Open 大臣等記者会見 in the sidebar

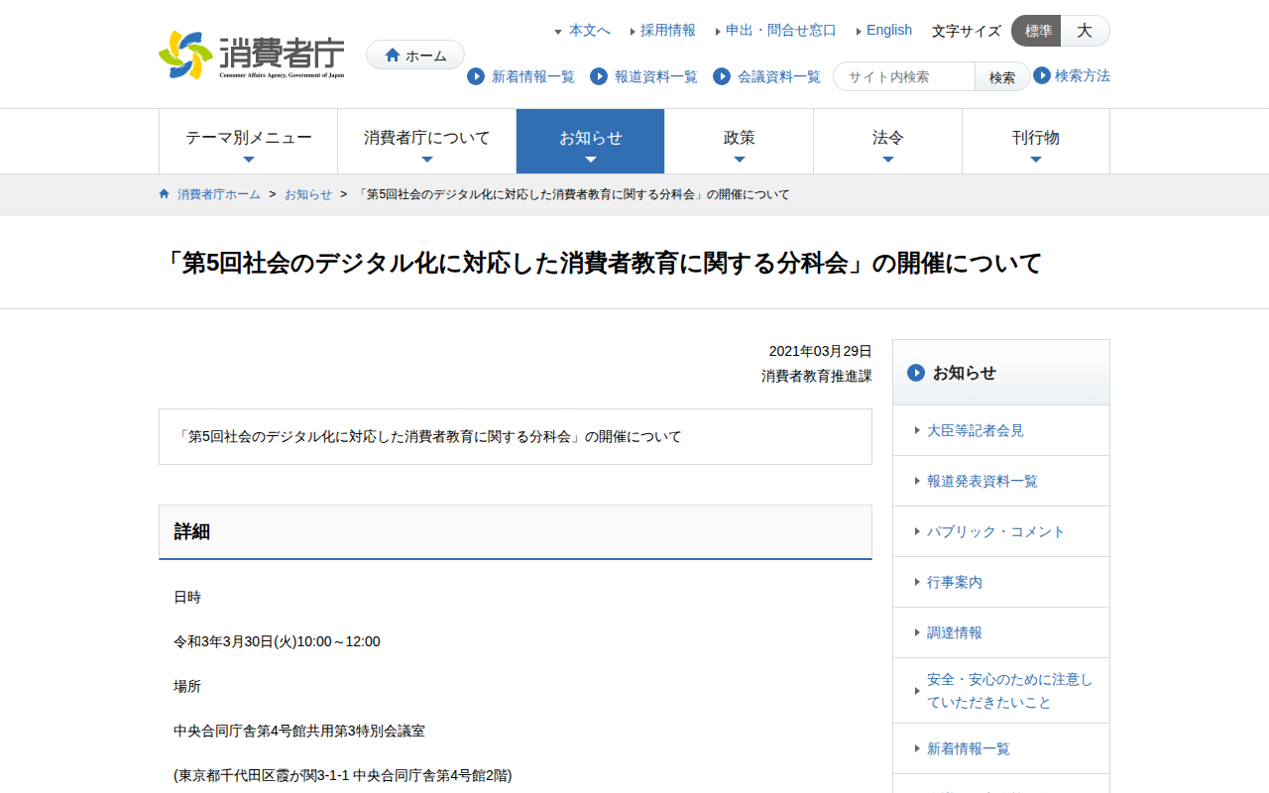point(976,431)
